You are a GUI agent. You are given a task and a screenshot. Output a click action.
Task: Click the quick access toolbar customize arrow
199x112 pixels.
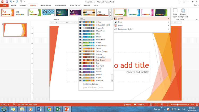point(24,2)
